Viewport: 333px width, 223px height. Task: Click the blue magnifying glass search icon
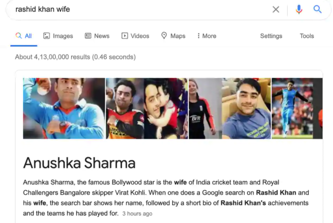(x=317, y=9)
